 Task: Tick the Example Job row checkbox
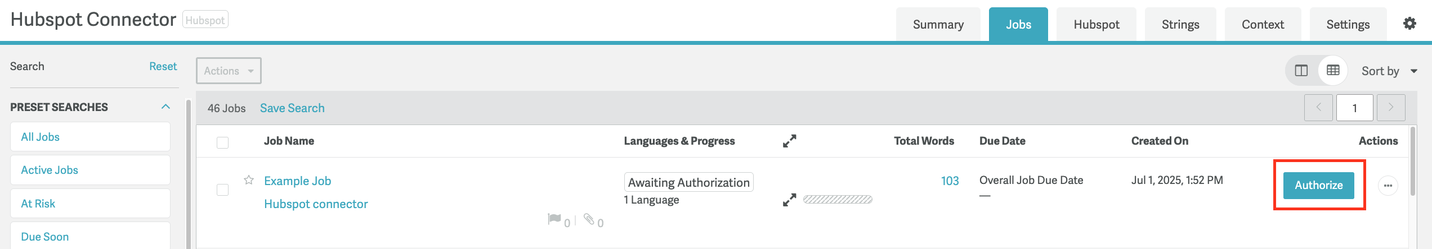tap(223, 190)
